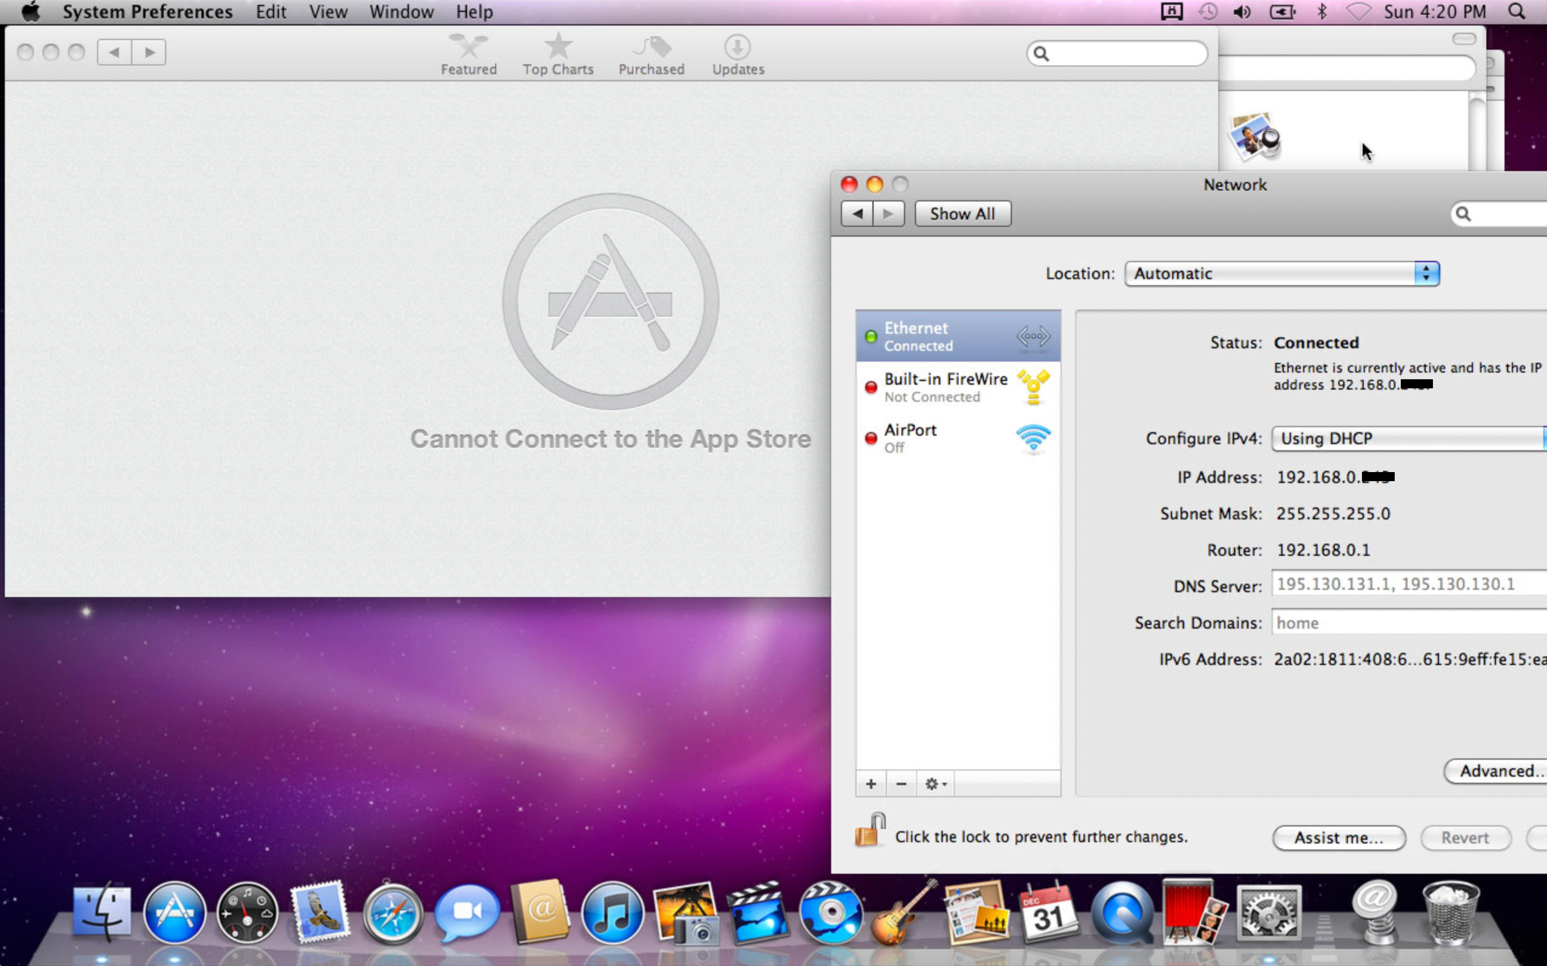Click the Advanced button
Image resolution: width=1547 pixels, height=966 pixels.
[x=1497, y=771]
